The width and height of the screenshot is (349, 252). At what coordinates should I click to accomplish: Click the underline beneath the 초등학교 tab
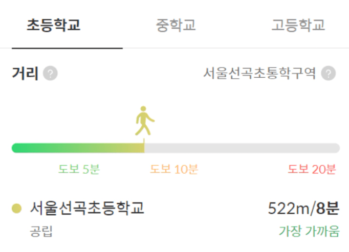(67, 48)
